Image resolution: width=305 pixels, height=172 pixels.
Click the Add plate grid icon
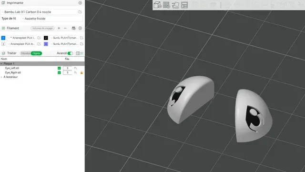click(166, 5)
